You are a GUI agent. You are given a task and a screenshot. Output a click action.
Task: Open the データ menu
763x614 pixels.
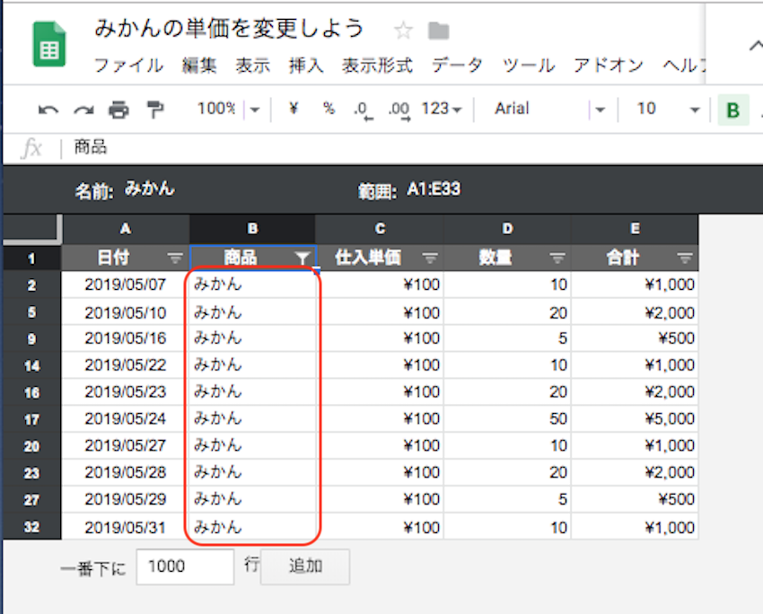click(x=457, y=65)
